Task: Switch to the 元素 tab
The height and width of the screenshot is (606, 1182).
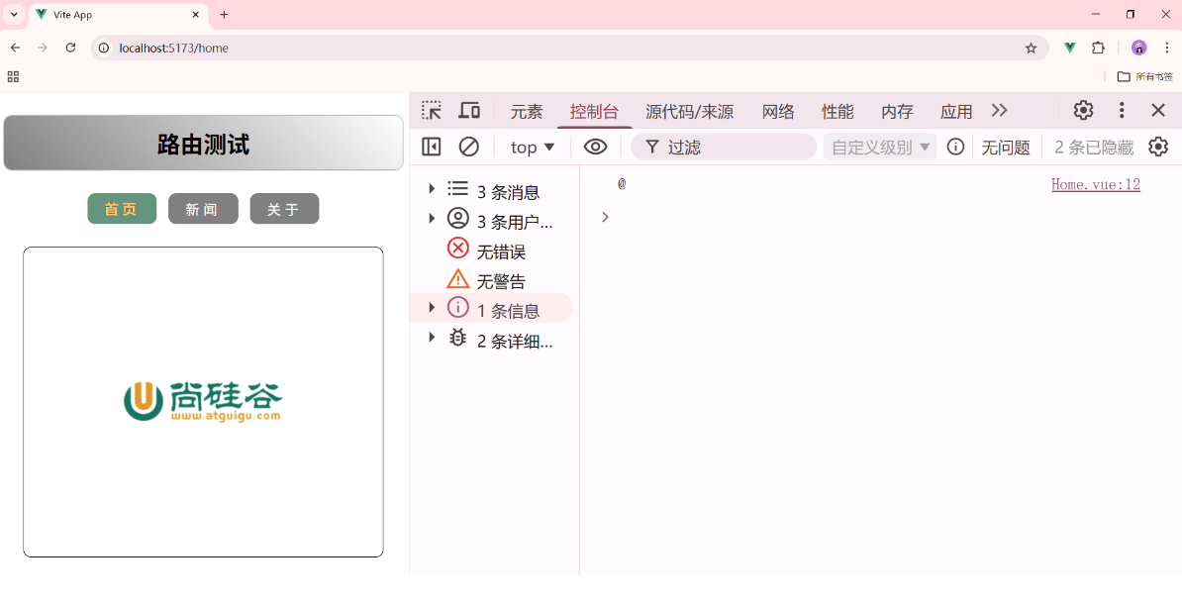Action: point(527,112)
